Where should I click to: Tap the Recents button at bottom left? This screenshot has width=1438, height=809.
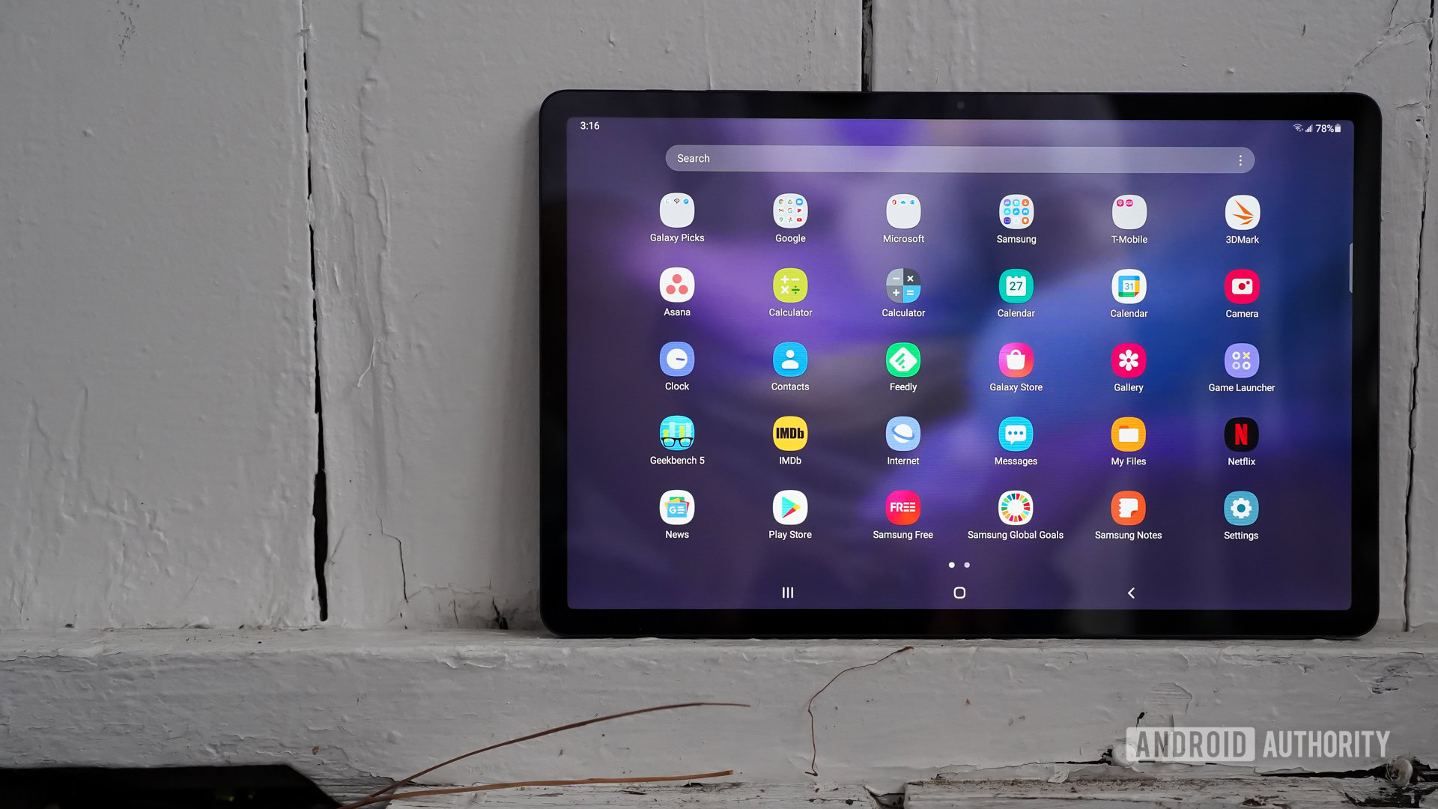coord(787,592)
